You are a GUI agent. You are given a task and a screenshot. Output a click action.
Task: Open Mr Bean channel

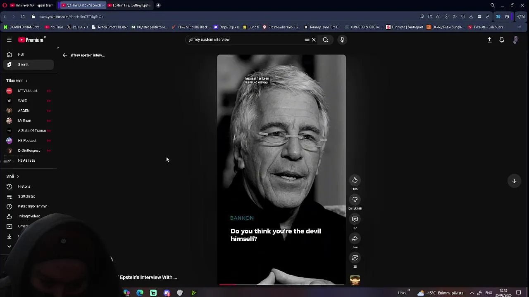pyautogui.click(x=29, y=120)
